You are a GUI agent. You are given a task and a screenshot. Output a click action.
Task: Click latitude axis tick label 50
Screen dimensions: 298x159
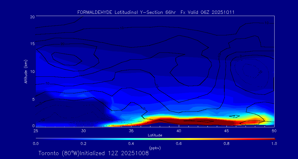coord(274,131)
